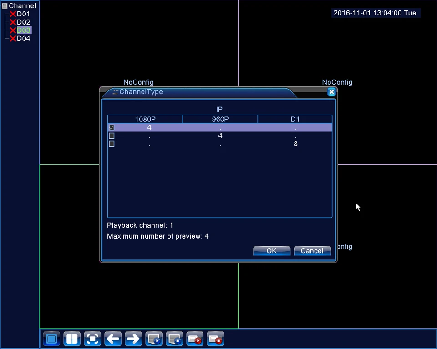Click the value 8 in D1 column
Image resolution: width=437 pixels, height=349 pixels.
295,144
